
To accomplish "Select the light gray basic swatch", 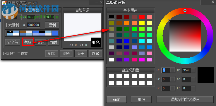I will click(x=112, y=47).
